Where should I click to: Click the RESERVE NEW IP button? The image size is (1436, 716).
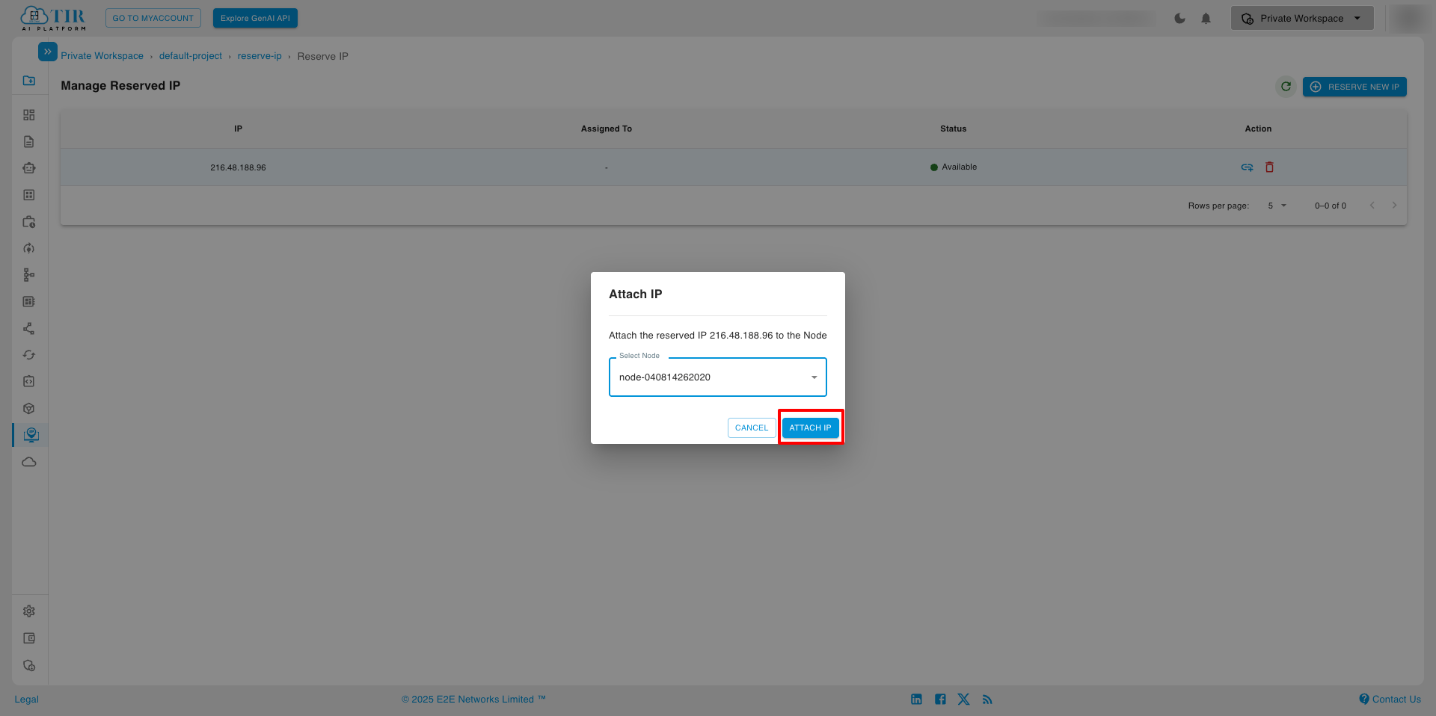1354,87
